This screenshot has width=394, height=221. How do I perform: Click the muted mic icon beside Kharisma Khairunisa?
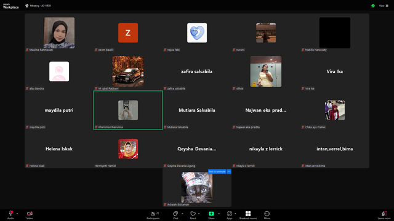coord(96,127)
